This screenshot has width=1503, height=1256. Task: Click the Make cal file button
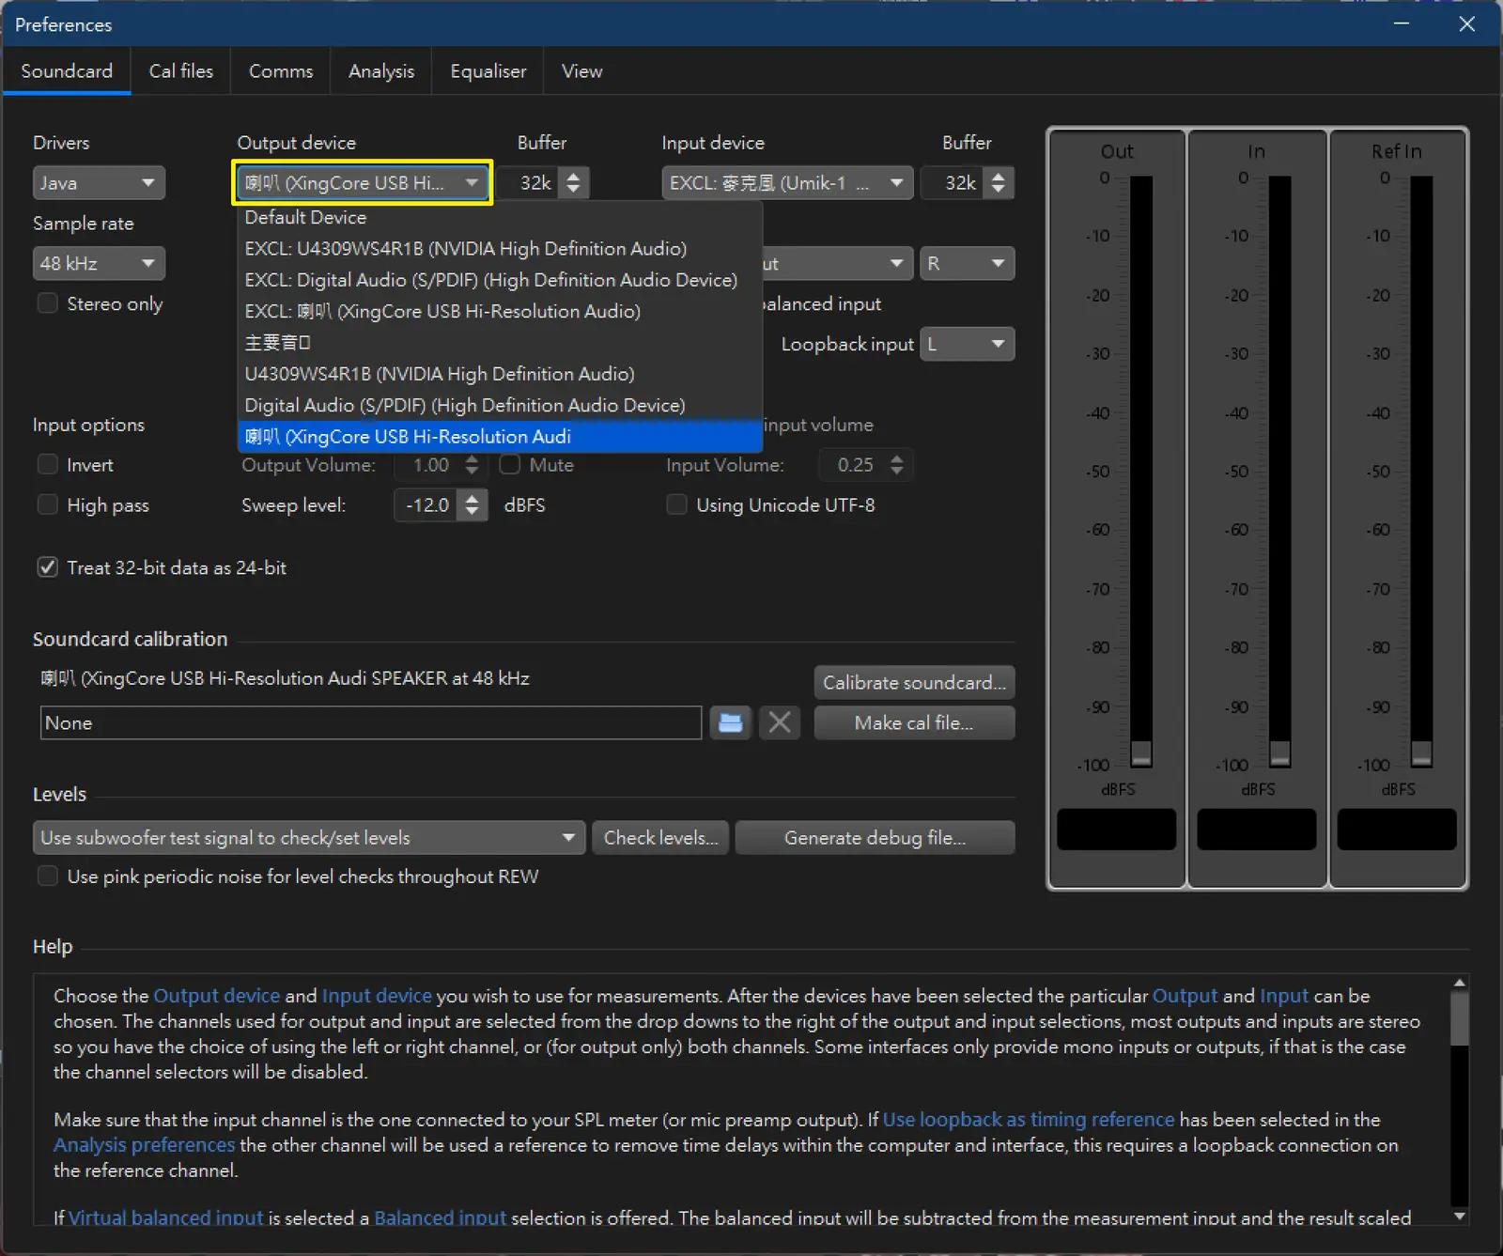pos(914,723)
